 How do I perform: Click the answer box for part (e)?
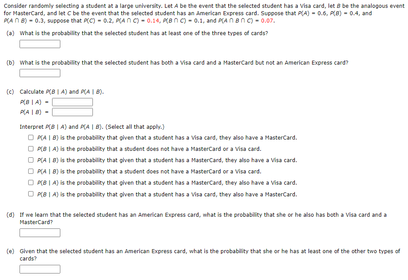(39, 269)
